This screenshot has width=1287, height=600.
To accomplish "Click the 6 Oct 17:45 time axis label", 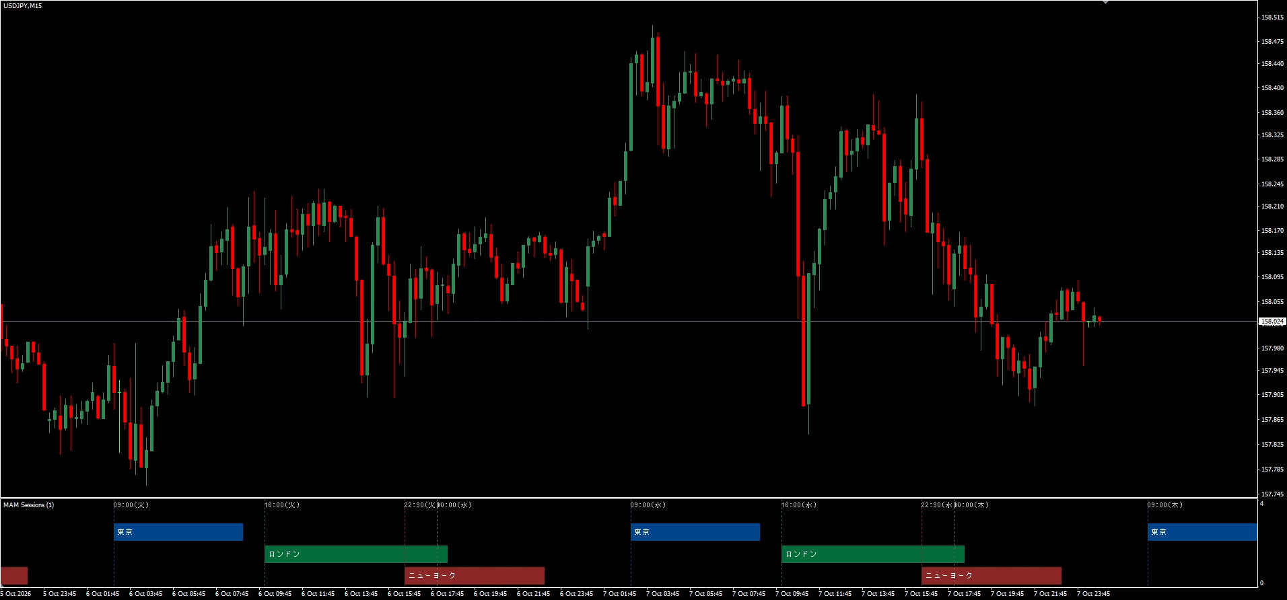I will click(x=448, y=594).
